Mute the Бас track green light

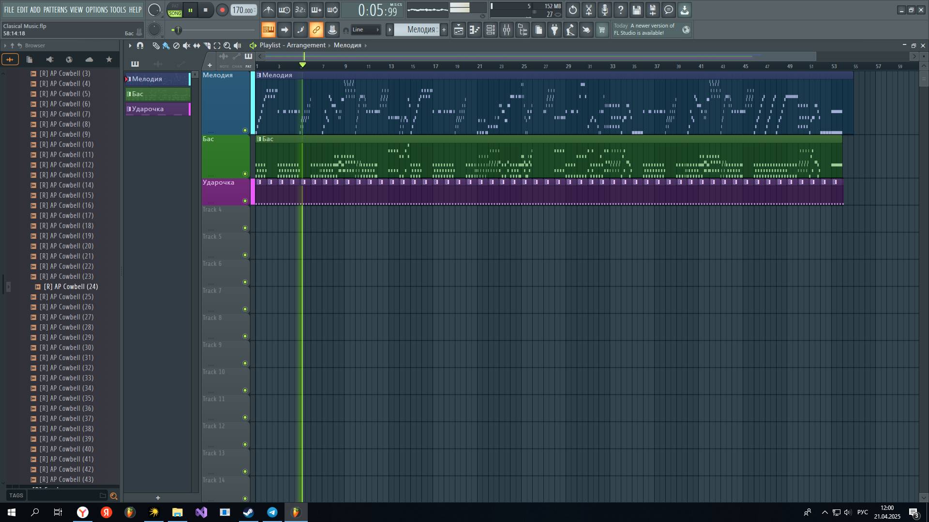[x=245, y=174]
